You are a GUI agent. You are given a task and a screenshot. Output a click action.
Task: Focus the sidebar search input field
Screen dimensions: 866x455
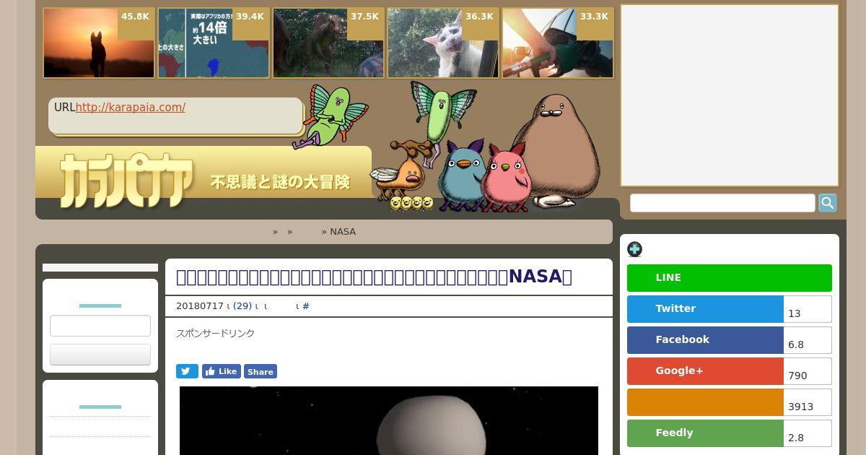(x=722, y=203)
